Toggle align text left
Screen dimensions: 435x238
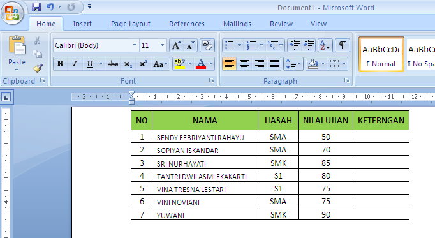pyautogui.click(x=229, y=64)
